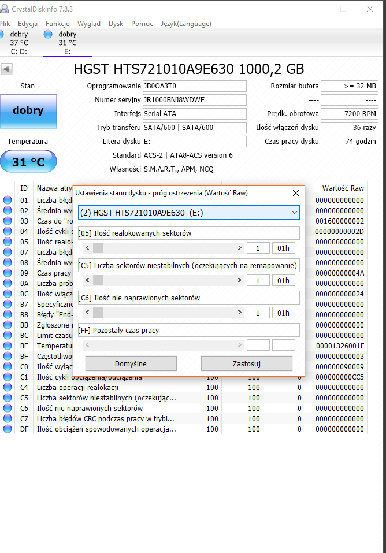Click uncorrectable sectors [C6] slider thumb
Viewport: 386px width, 553px height.
coord(98,313)
